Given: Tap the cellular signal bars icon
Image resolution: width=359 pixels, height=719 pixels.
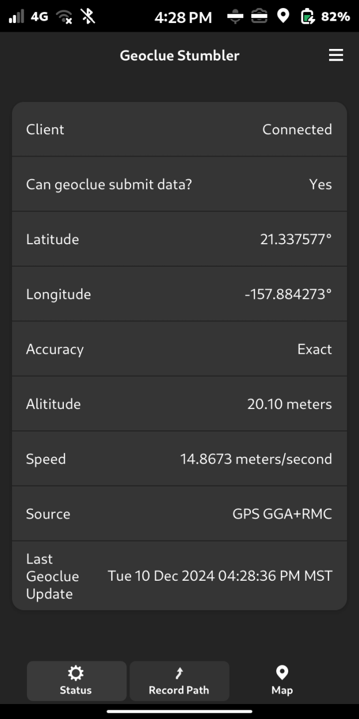Looking at the screenshot, I should tap(16, 17).
